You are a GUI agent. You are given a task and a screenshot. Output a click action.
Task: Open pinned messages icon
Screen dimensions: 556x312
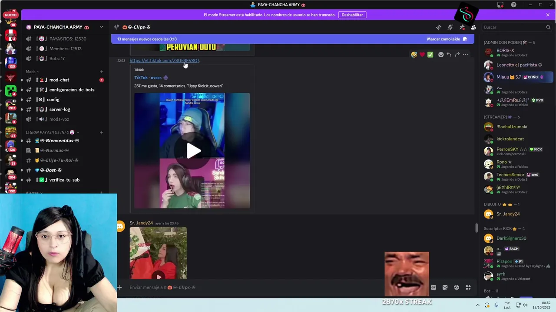tap(462, 27)
